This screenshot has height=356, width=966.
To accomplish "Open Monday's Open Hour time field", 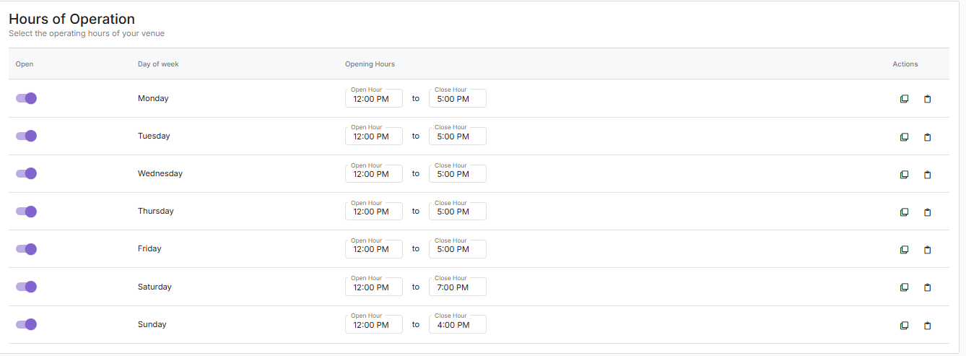I will [x=374, y=98].
